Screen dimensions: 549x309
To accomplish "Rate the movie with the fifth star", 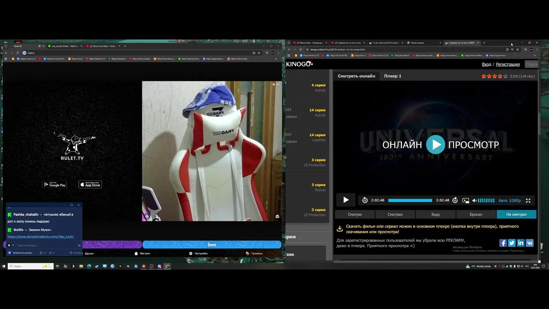I will coord(505,76).
